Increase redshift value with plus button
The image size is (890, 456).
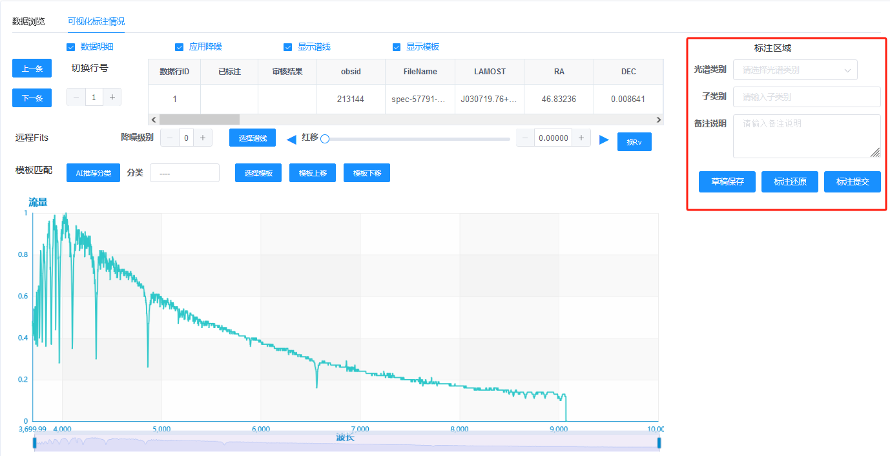pyautogui.click(x=581, y=138)
